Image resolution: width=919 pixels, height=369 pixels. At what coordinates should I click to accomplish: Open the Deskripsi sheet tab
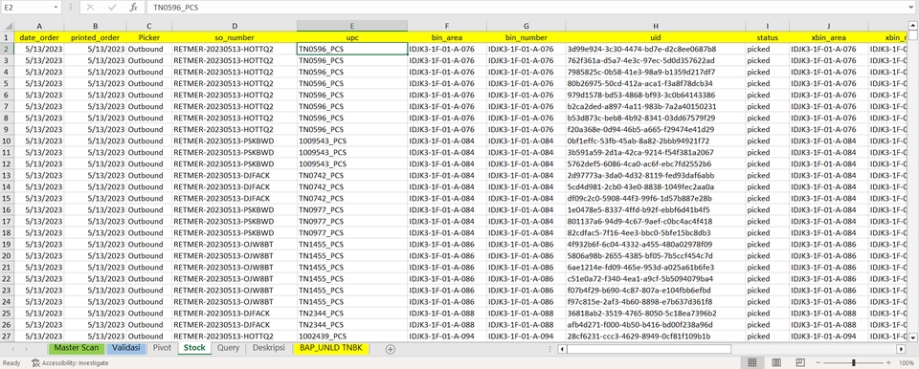tap(268, 348)
